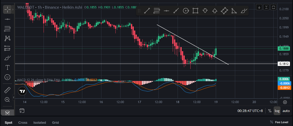Select the extended line tool in favorites toolbar

tap(176, 11)
